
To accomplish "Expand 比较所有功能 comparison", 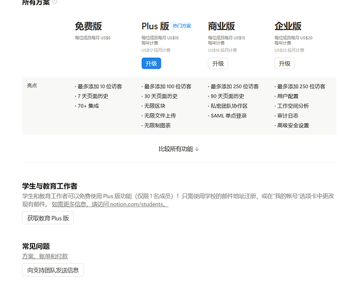I will pyautogui.click(x=179, y=149).
